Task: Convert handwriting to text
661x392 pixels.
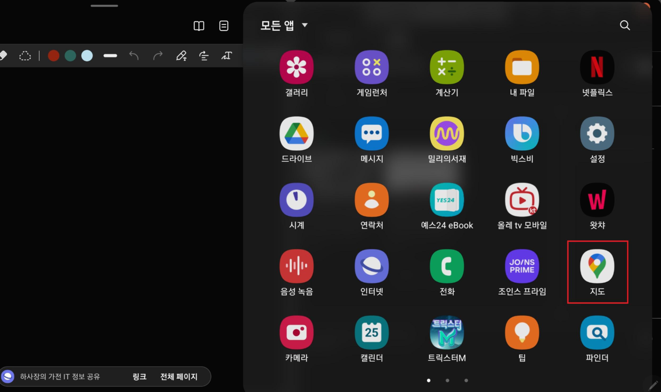Action: click(227, 56)
